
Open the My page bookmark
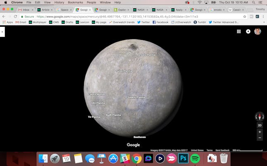(99, 22)
